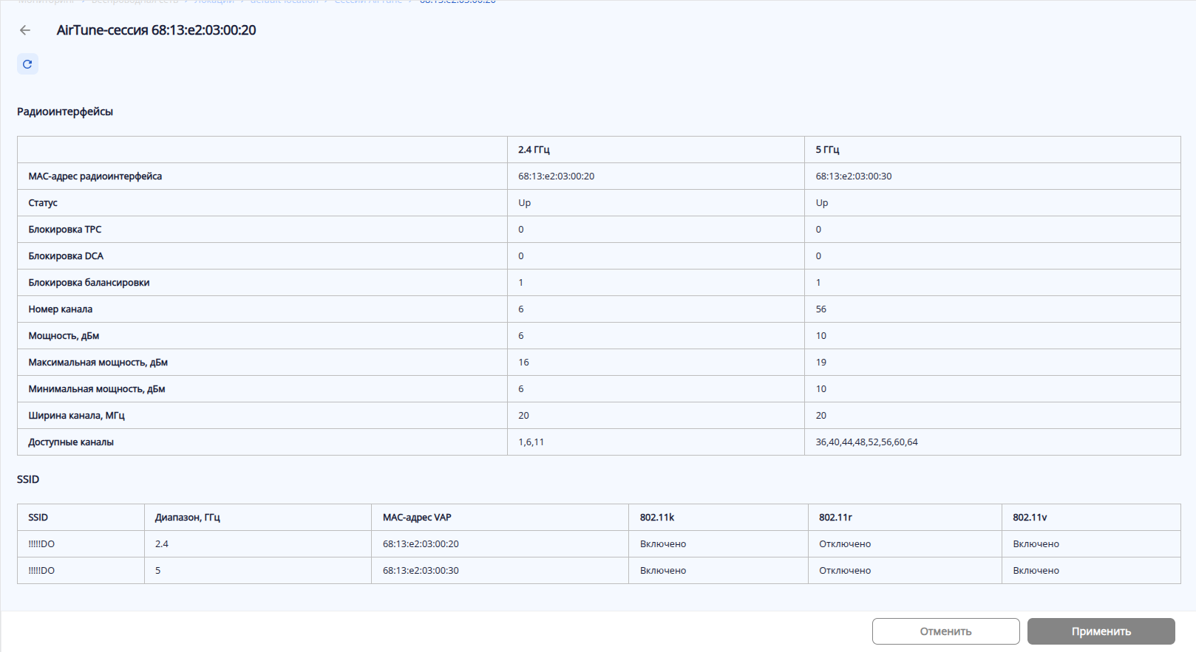
Task: Refresh the AirTune session data
Action: [x=27, y=64]
